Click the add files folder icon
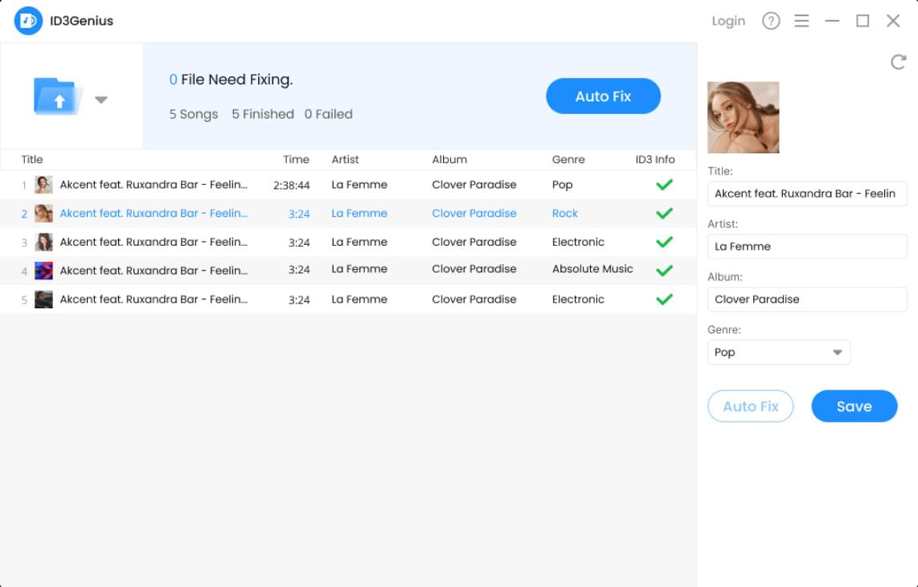 [x=57, y=96]
